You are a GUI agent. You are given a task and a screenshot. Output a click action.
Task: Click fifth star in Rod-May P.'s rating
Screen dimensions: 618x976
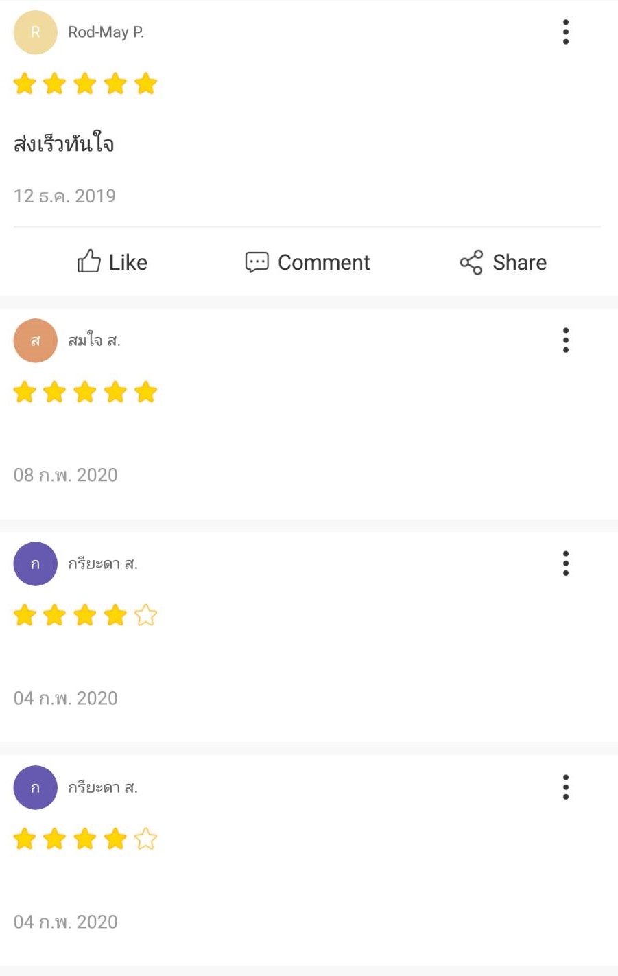click(145, 84)
